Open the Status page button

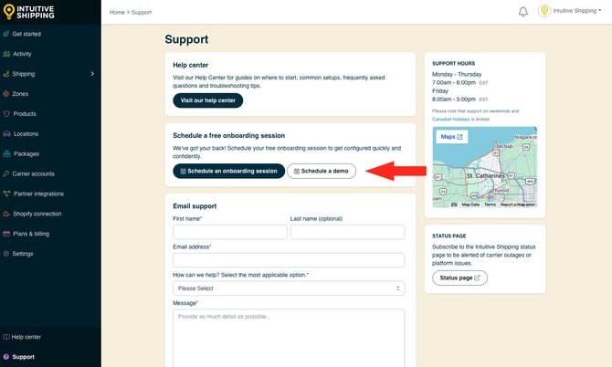[x=459, y=278]
